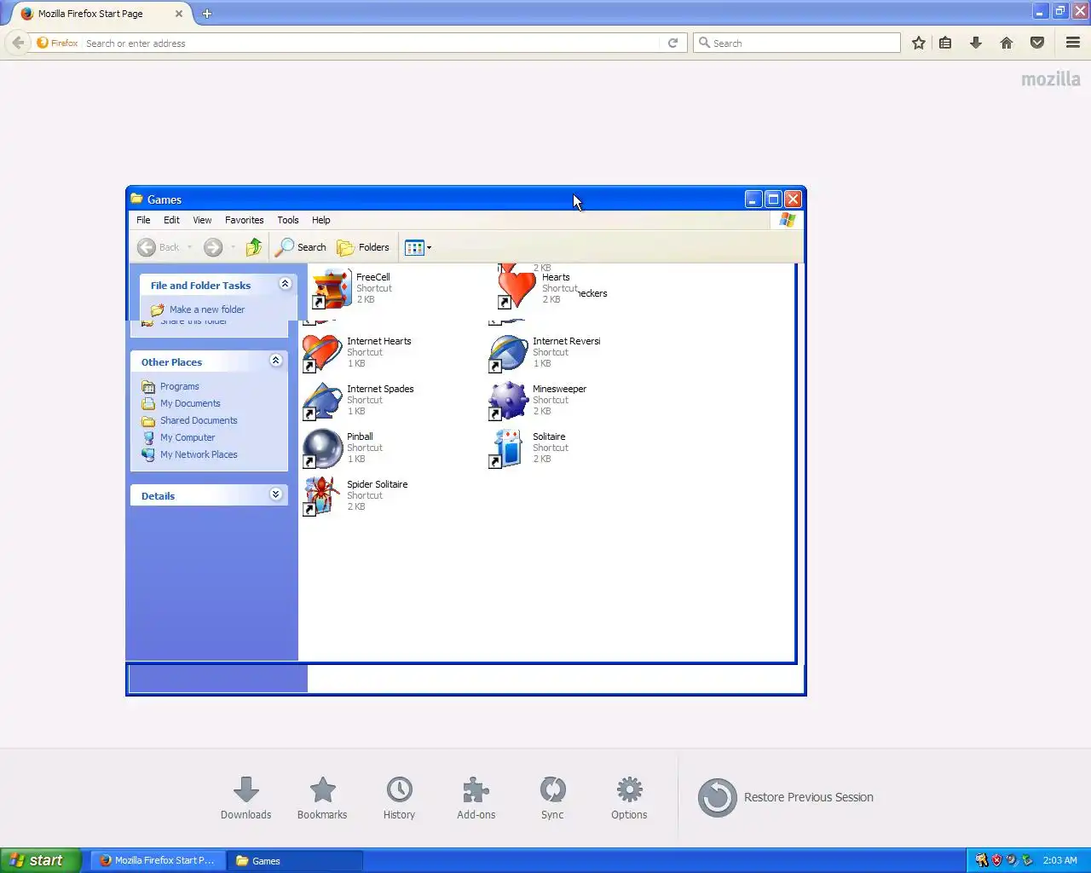Viewport: 1091px width, 873px height.
Task: Click the Pinball file name
Action: coord(360,436)
